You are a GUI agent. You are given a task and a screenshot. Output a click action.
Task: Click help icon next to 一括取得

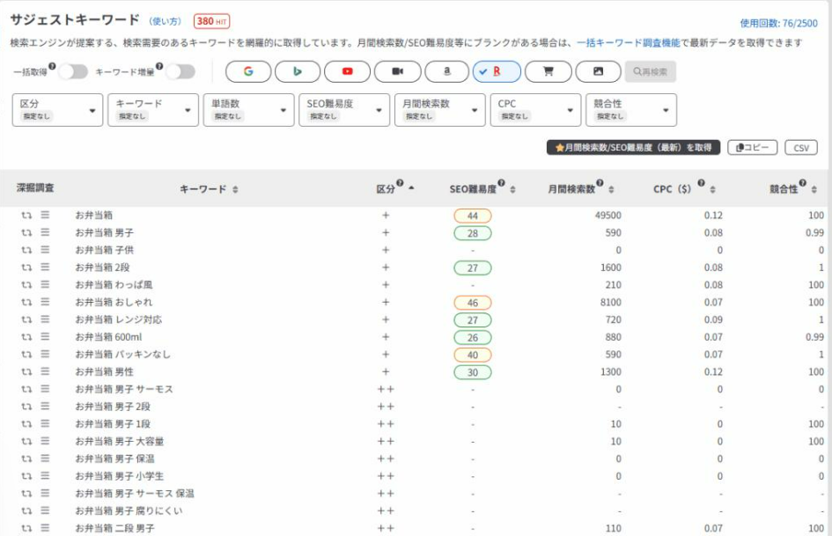point(52,66)
